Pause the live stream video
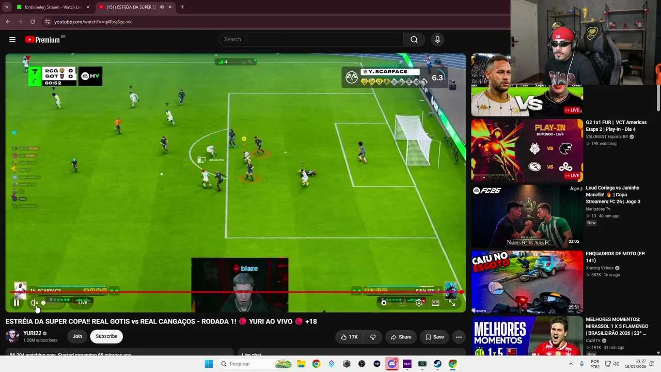The height and width of the screenshot is (372, 661). [x=17, y=303]
